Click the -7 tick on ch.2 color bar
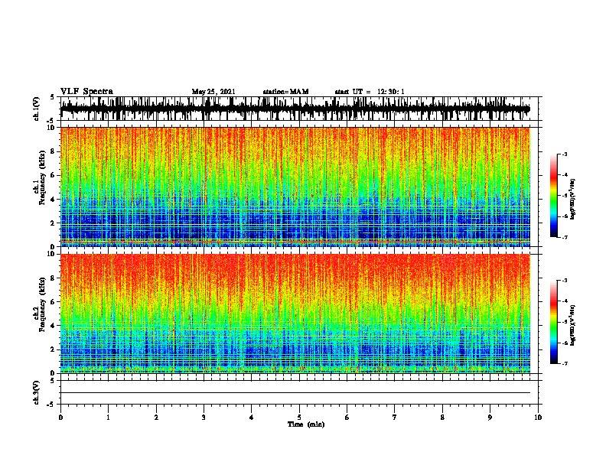 click(x=564, y=364)
